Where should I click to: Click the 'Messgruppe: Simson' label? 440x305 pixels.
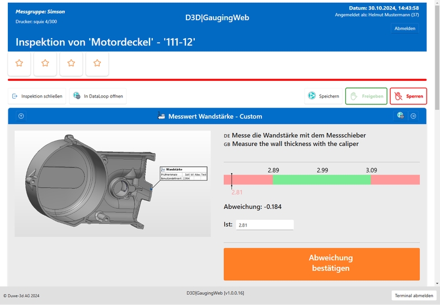(40, 12)
